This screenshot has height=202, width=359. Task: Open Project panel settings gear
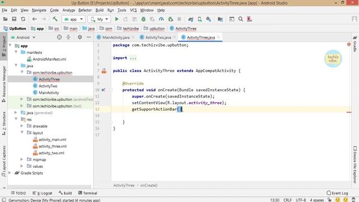click(x=80, y=37)
